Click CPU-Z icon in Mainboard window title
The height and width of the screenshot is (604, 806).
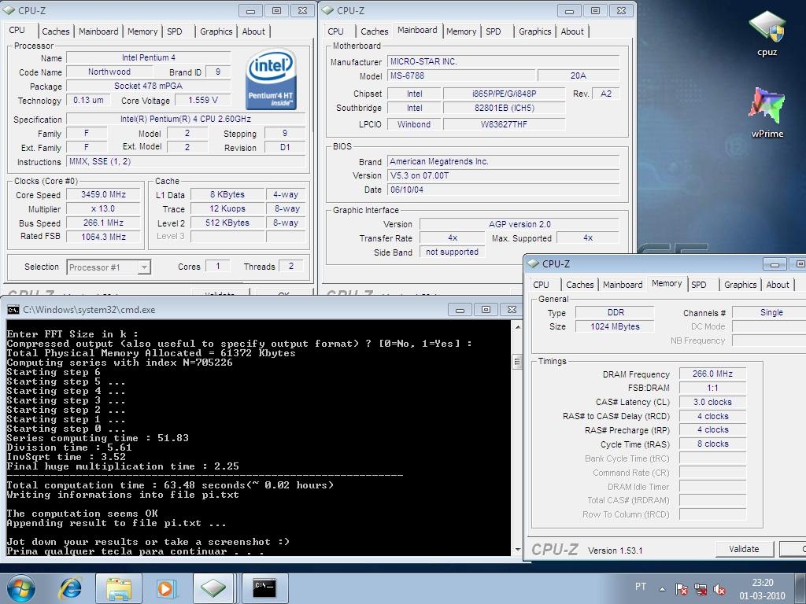pyautogui.click(x=327, y=10)
